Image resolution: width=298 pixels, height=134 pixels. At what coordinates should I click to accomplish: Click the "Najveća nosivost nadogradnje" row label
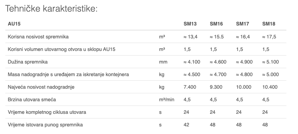tap(41, 87)
